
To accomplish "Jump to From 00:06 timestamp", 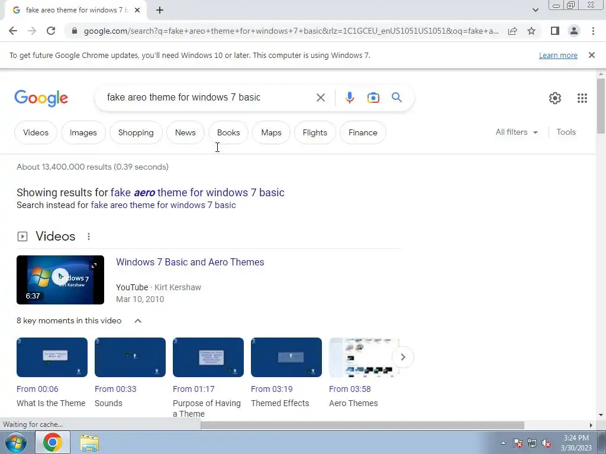I will 37,389.
